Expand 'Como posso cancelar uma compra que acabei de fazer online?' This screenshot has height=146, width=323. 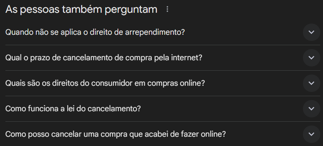[x=163, y=134]
